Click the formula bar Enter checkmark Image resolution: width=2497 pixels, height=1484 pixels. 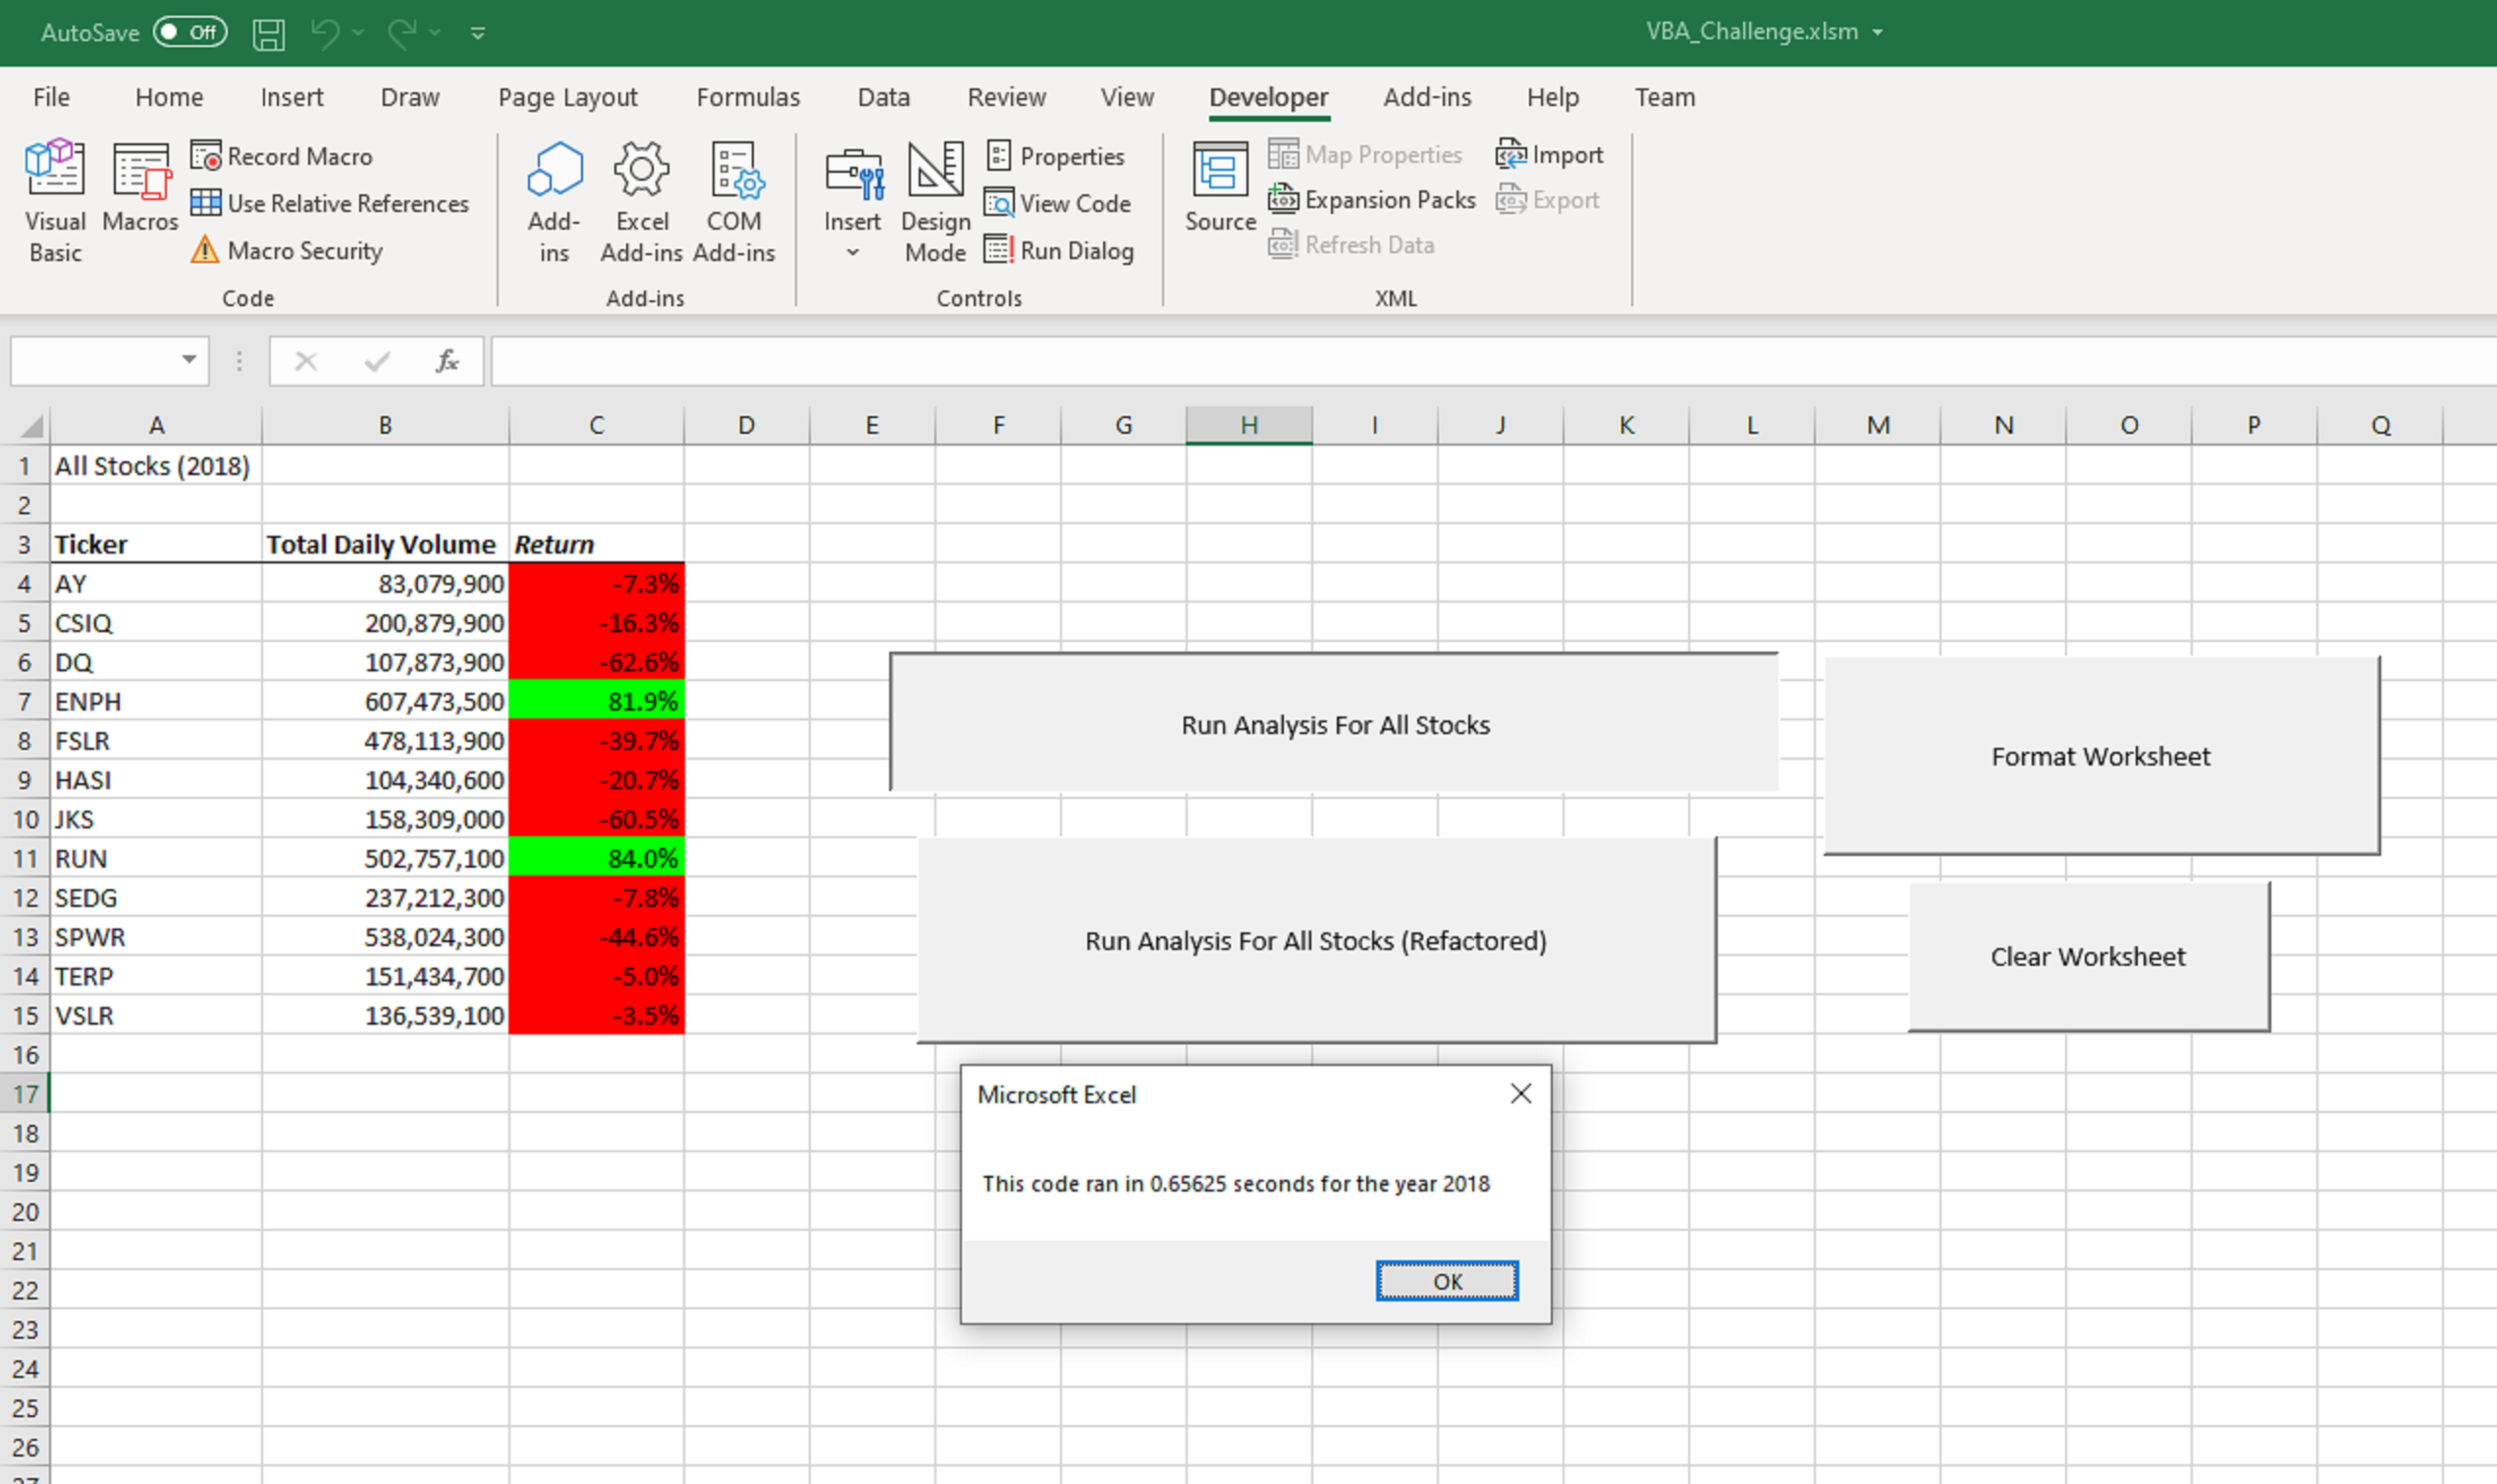pos(377,361)
